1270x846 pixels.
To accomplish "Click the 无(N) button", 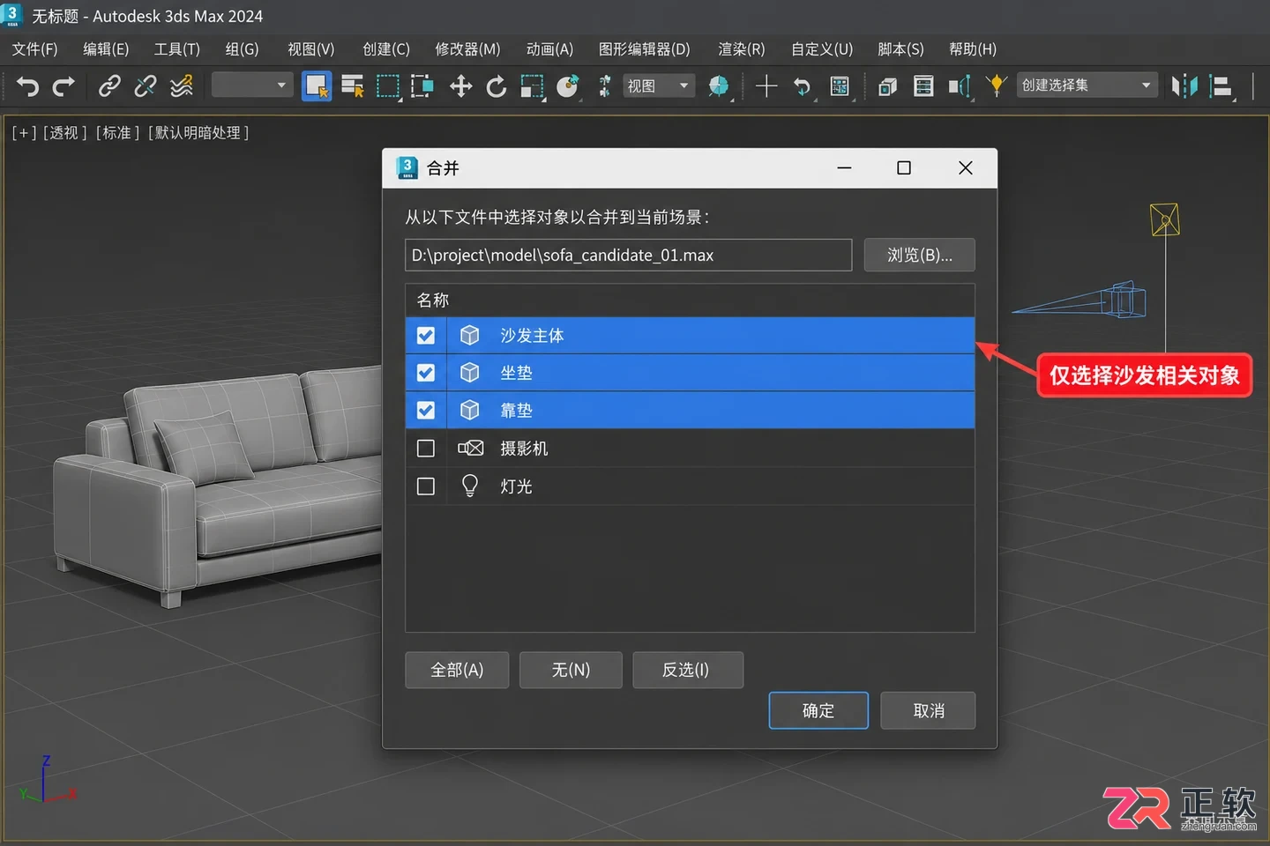I will [x=571, y=670].
